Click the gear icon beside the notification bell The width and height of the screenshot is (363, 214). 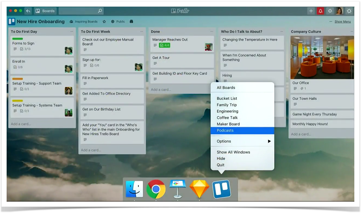coord(330,11)
